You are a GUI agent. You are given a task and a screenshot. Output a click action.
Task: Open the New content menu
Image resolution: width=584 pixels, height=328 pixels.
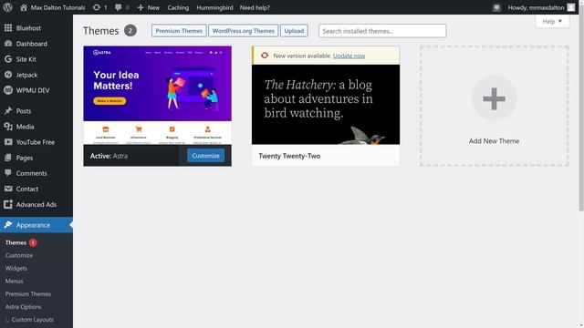[x=148, y=7]
